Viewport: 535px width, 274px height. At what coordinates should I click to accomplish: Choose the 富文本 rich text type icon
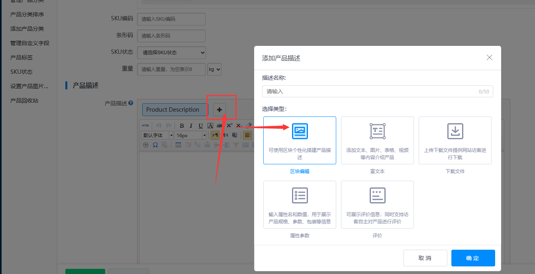point(377,131)
